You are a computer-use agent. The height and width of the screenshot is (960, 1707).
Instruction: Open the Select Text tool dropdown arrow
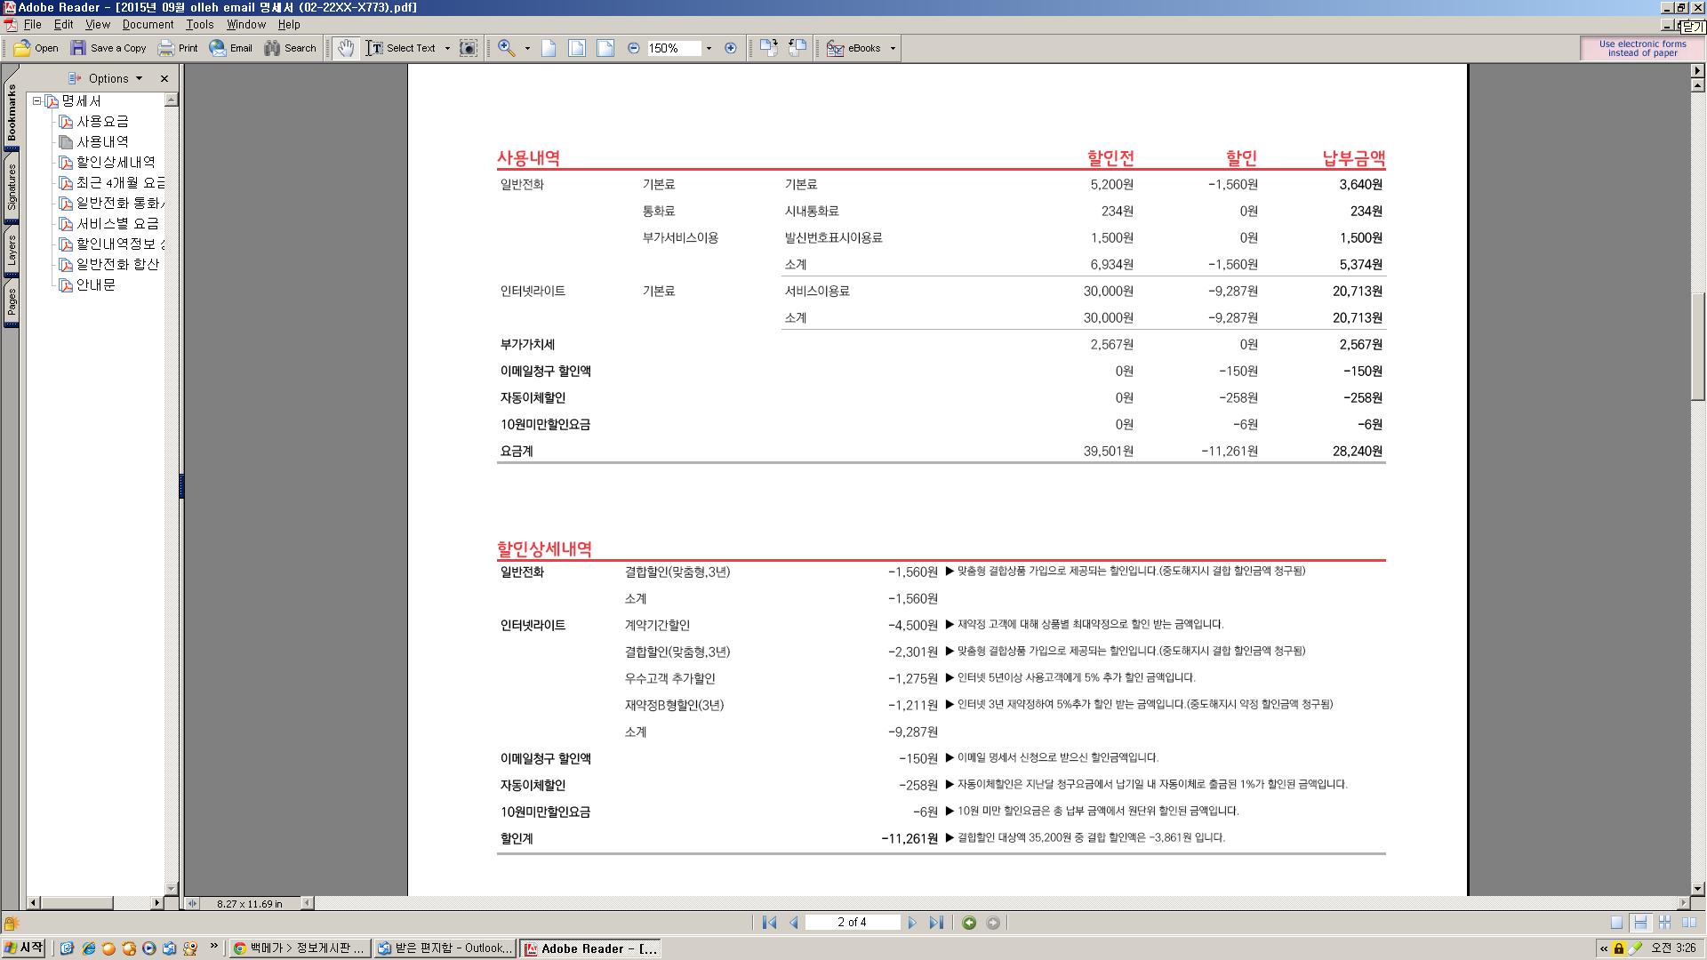[x=447, y=48]
